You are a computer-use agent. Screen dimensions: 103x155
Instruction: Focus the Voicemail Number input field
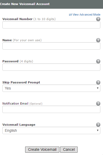click(51, 25)
